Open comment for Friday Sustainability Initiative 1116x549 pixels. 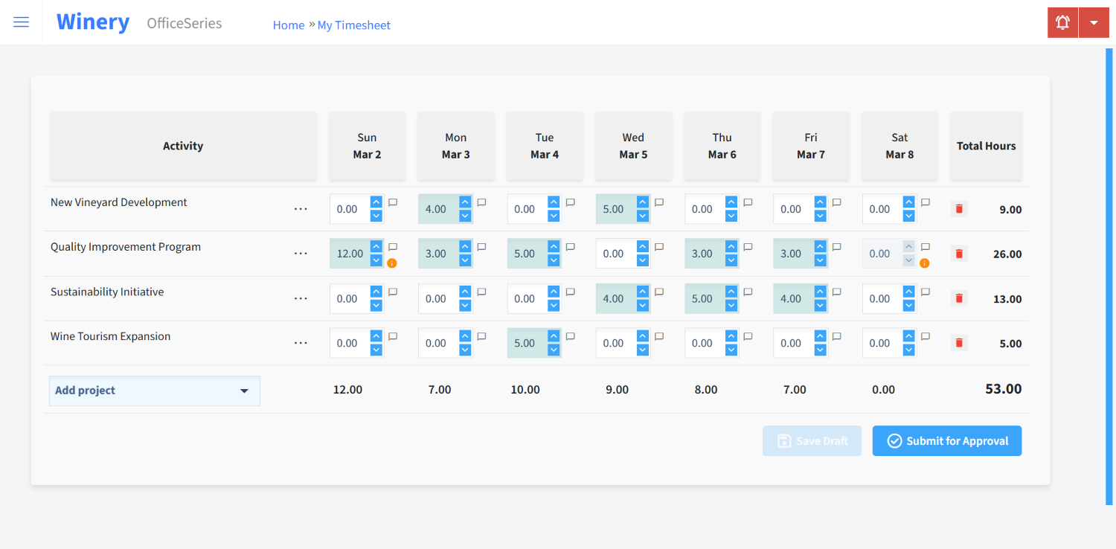point(836,292)
